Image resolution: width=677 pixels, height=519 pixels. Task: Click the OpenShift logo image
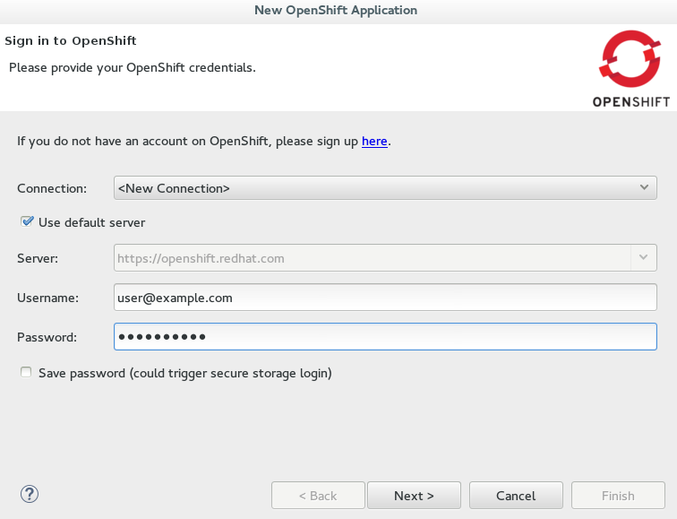point(630,69)
